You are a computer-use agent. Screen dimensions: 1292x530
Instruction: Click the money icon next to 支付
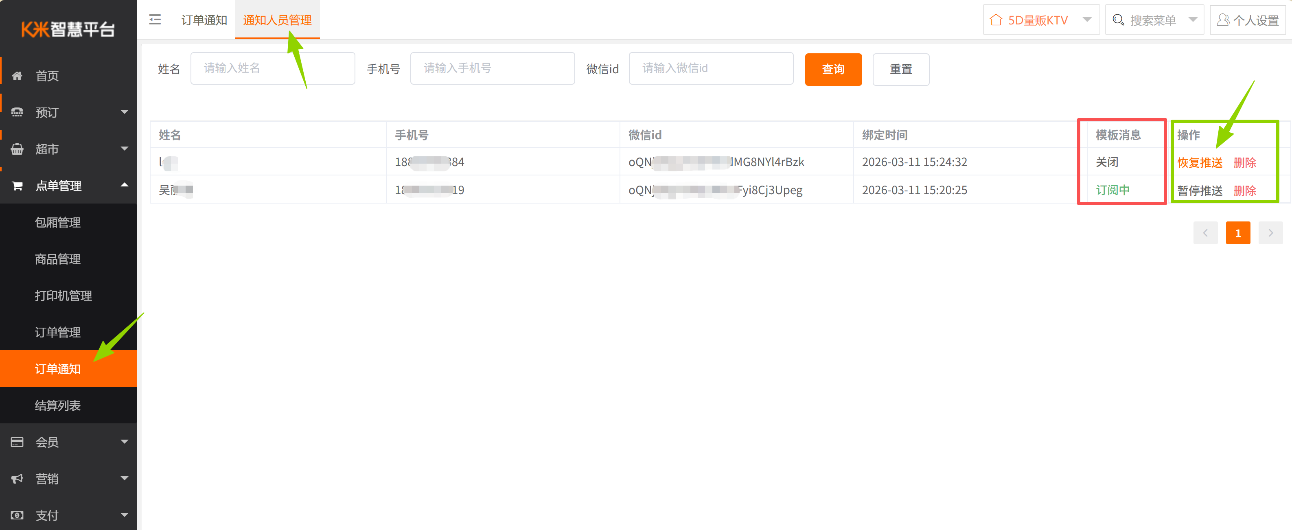pyautogui.click(x=17, y=515)
